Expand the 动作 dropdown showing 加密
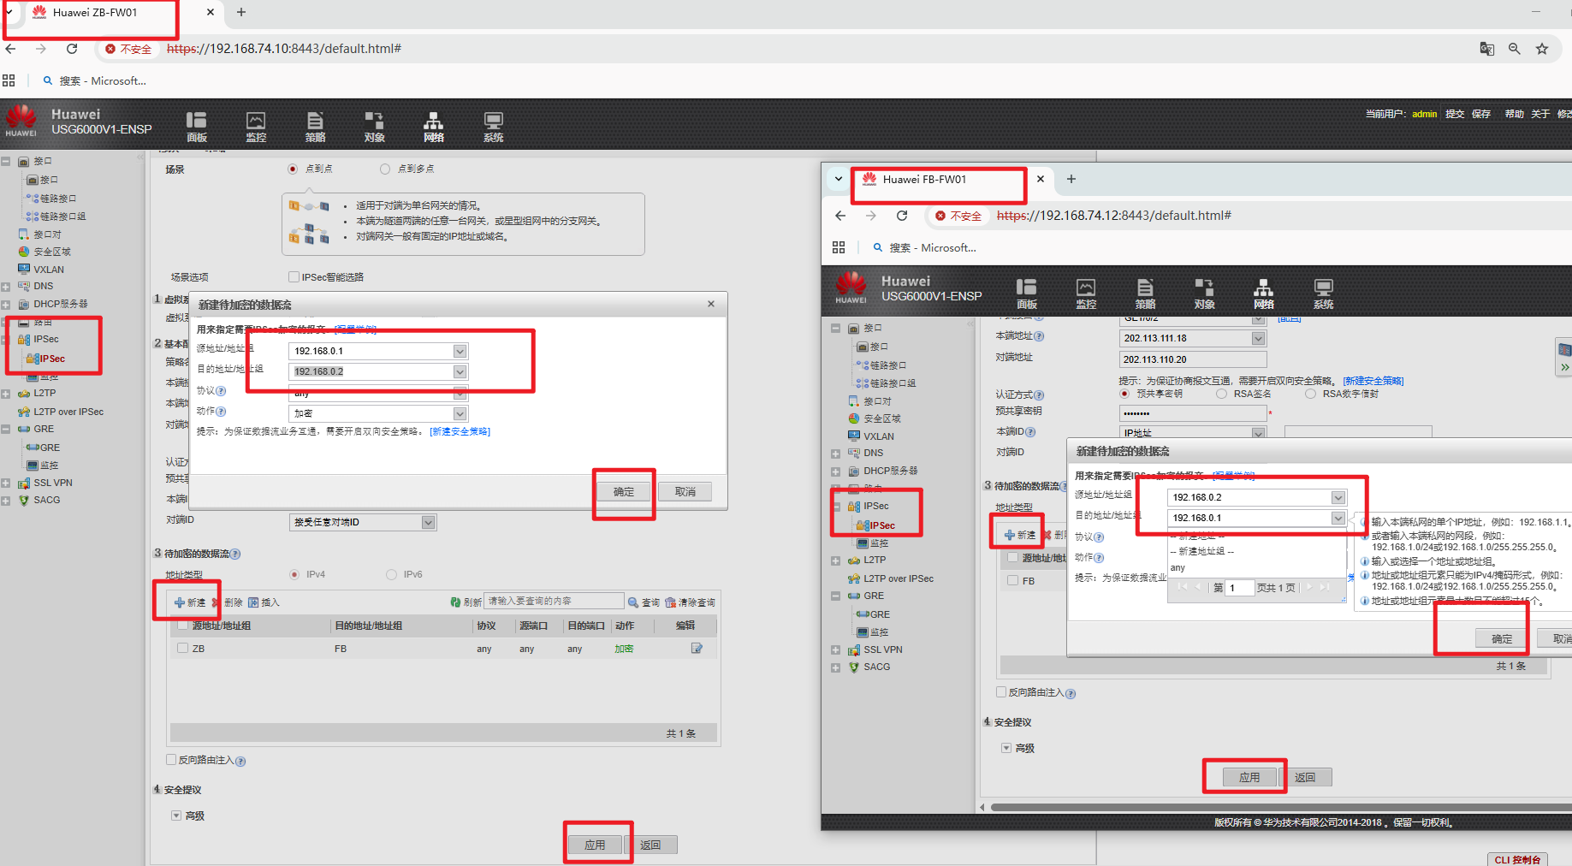The width and height of the screenshot is (1572, 866). pyautogui.click(x=460, y=414)
